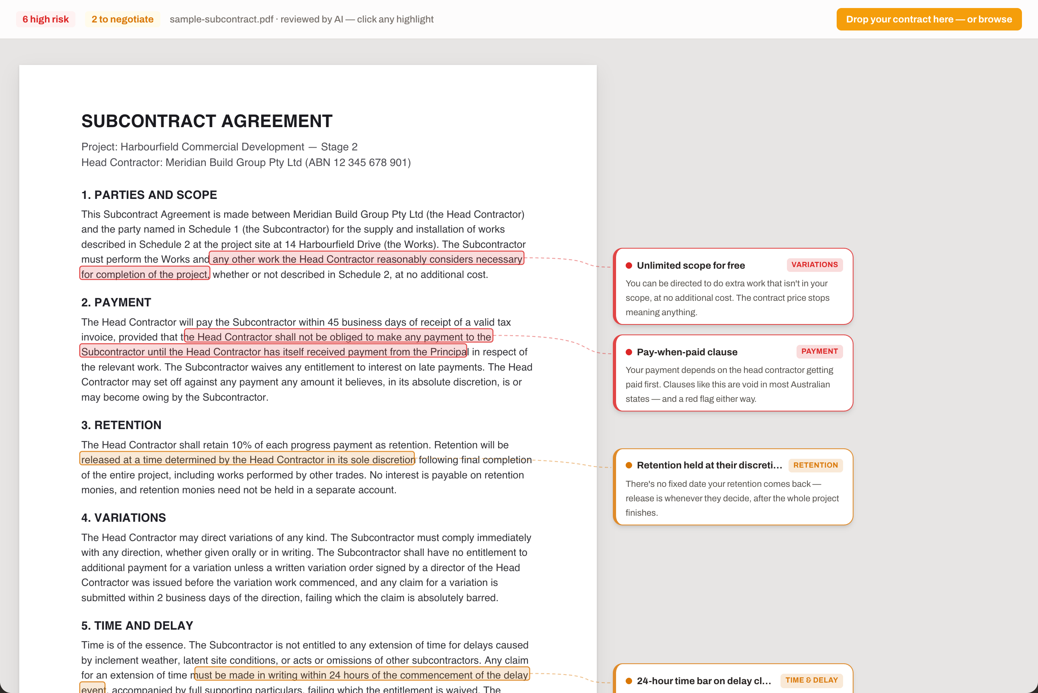Screen dimensions: 1038x693
Task: Click the VARIATIONS tag on scope card
Action: coord(815,265)
